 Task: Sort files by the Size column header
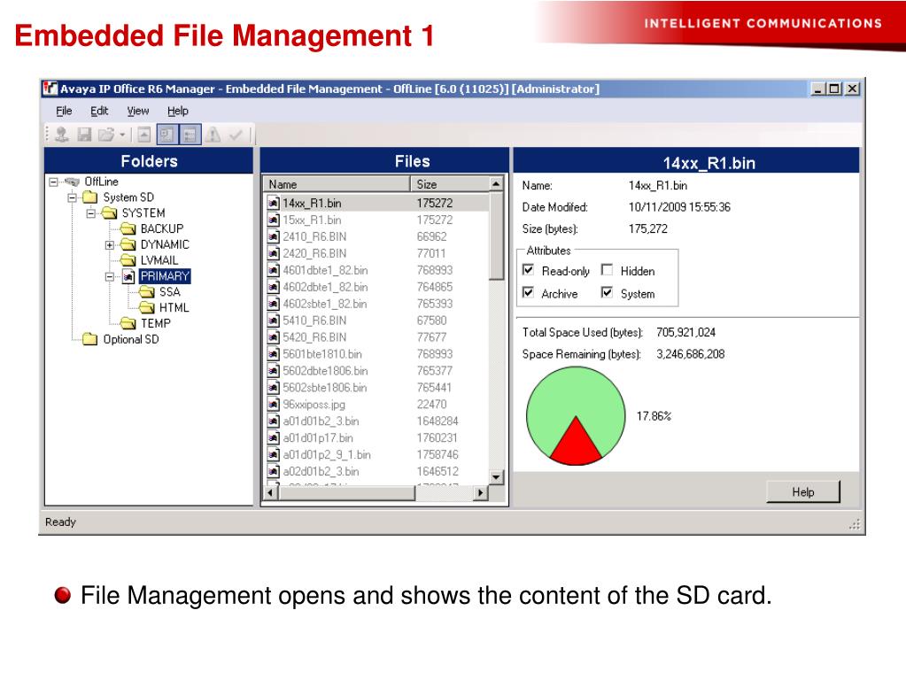coord(450,184)
